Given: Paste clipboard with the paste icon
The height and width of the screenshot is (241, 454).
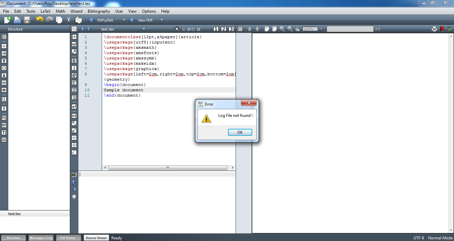Looking at the screenshot, I should pyautogui.click(x=78, y=20).
